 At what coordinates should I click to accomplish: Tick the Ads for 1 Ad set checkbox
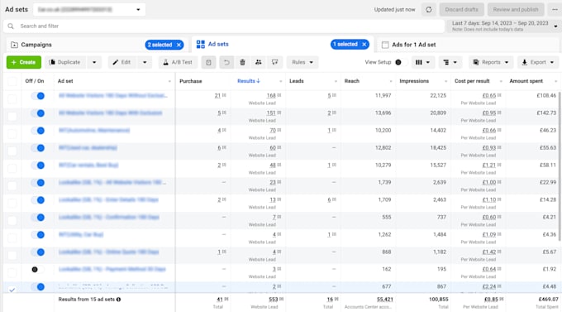(x=385, y=45)
